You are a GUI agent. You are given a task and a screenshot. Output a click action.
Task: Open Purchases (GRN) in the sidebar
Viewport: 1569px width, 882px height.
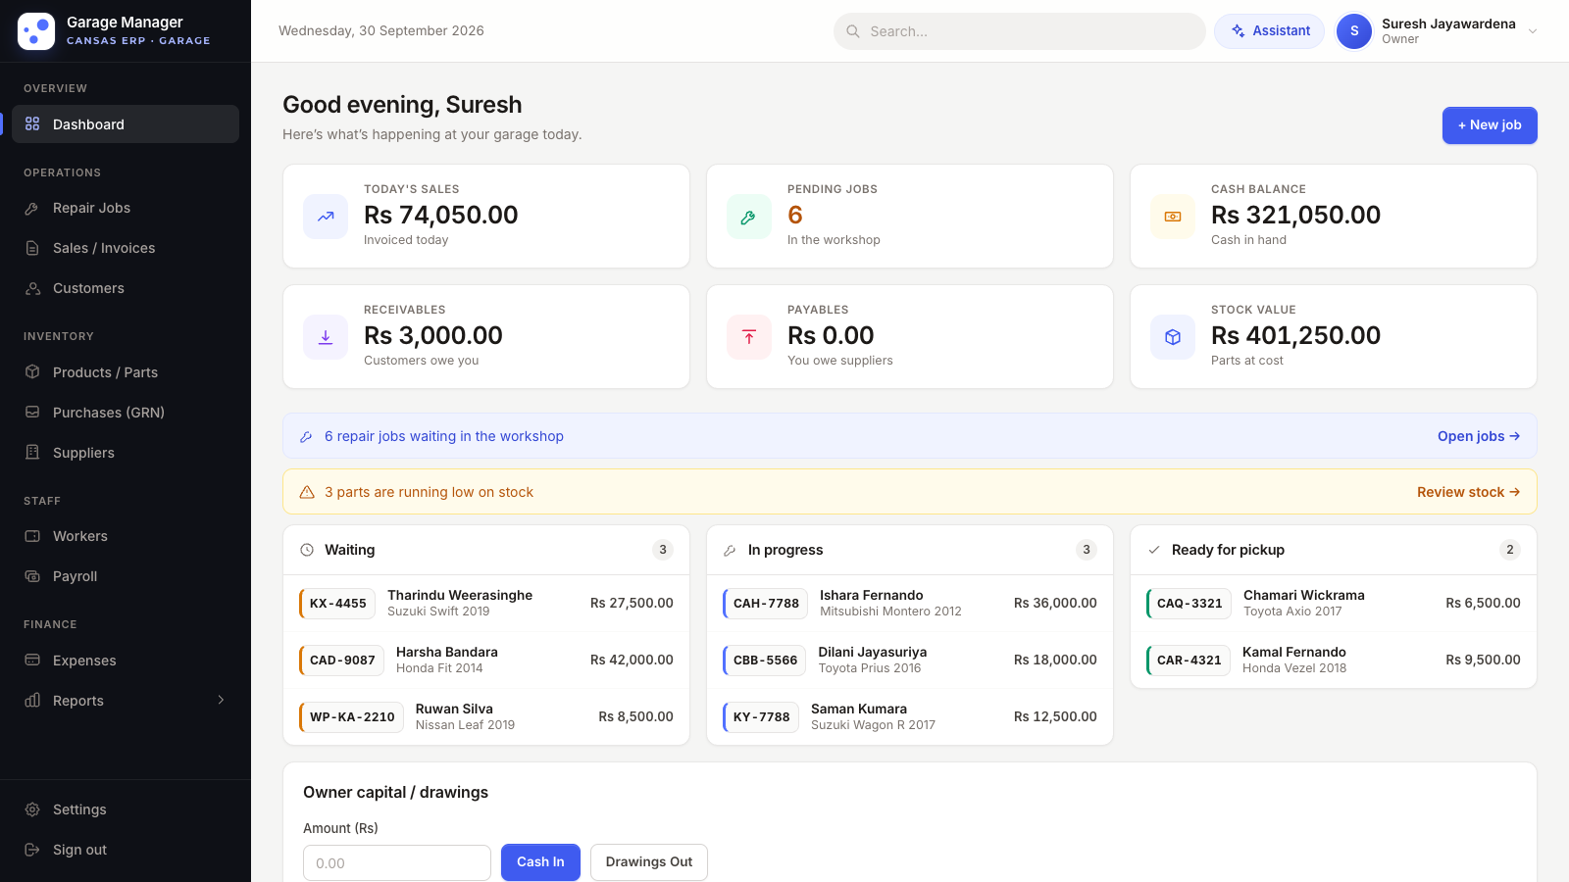(126, 413)
